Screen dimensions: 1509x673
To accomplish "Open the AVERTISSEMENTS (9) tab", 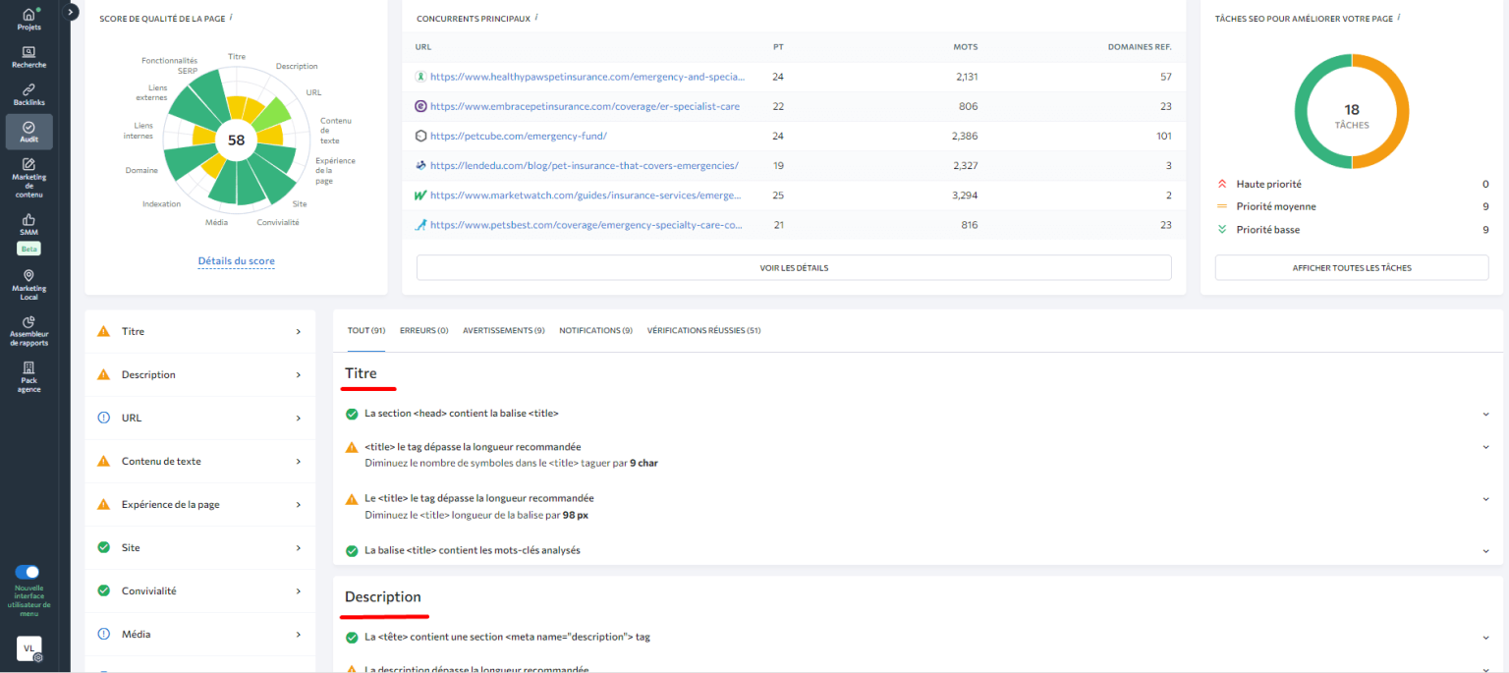I will point(503,330).
